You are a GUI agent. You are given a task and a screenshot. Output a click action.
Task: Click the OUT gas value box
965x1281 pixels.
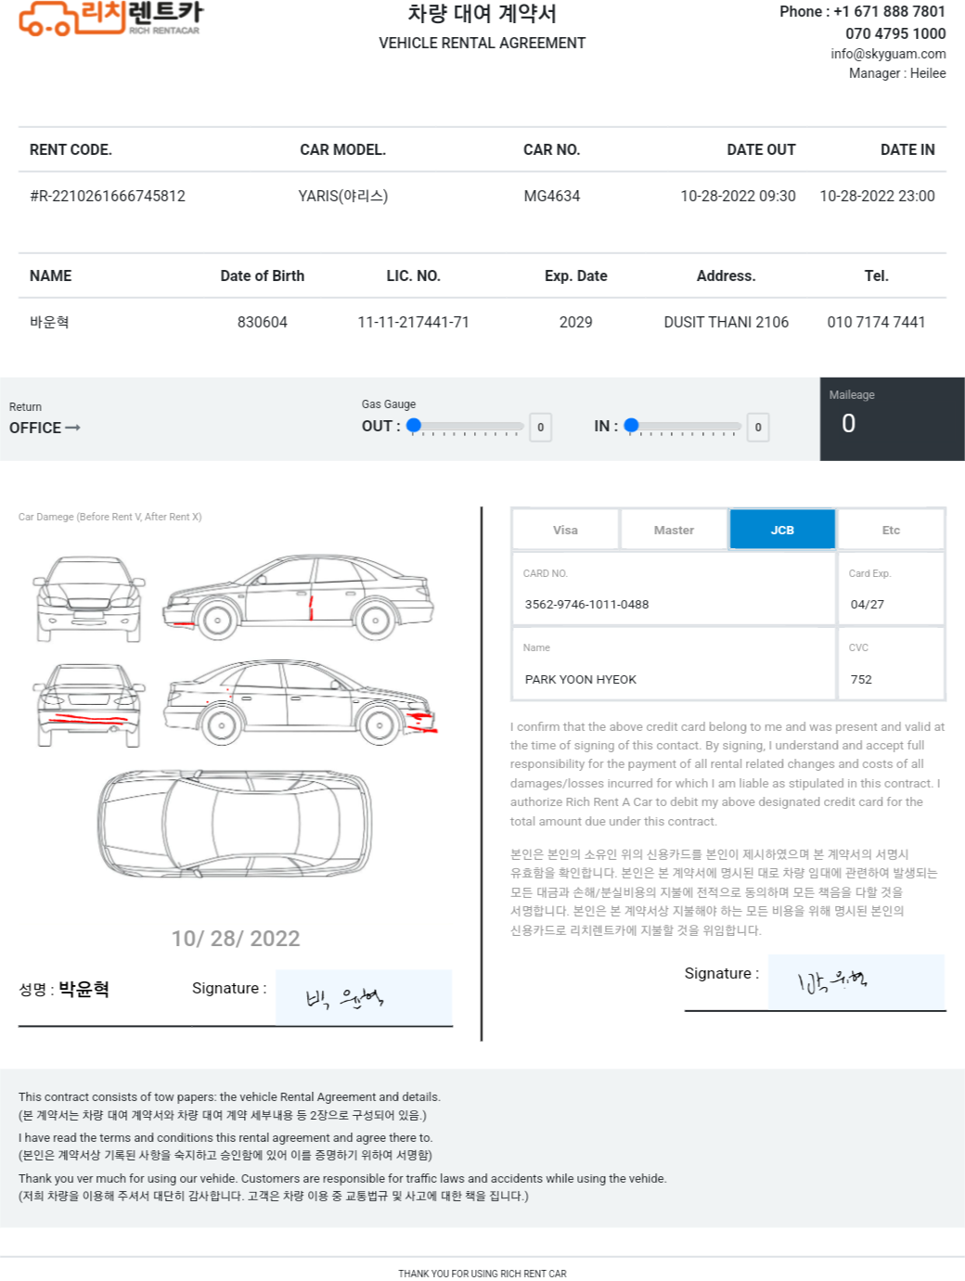tap(541, 428)
